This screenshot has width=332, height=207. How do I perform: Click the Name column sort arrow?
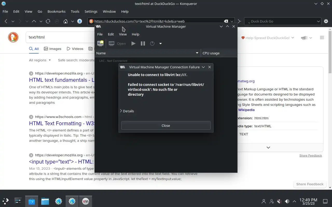coord(197,53)
